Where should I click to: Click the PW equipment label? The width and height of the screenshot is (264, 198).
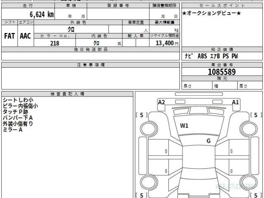pyautogui.click(x=235, y=56)
